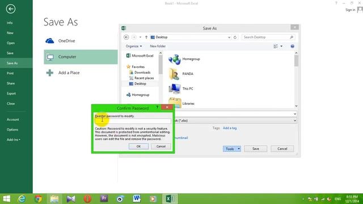Image resolution: width=363 pixels, height=204 pixels.
Task: Expand the Save as type dropdown
Action: 295,121
